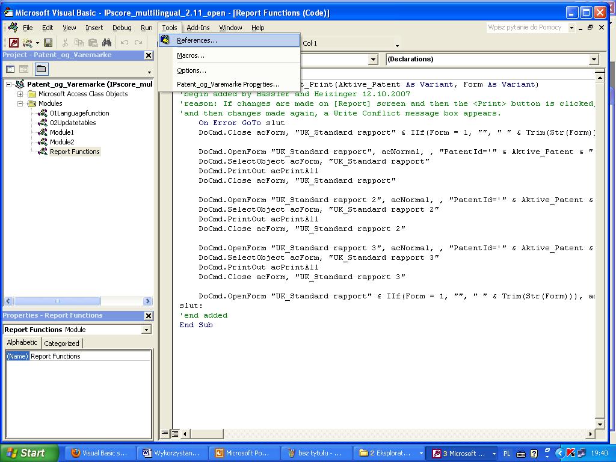616x462 pixels.
Task: Switch to Visual Basic s... taskbar window
Action: click(100, 453)
